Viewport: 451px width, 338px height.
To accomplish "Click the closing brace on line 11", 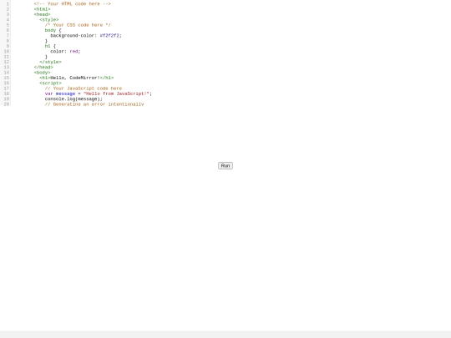I will coord(46,57).
